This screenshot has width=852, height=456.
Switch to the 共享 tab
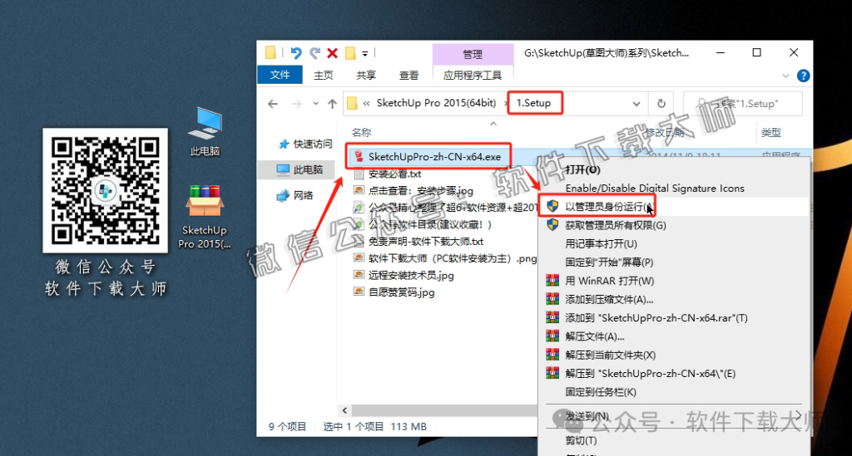(366, 76)
